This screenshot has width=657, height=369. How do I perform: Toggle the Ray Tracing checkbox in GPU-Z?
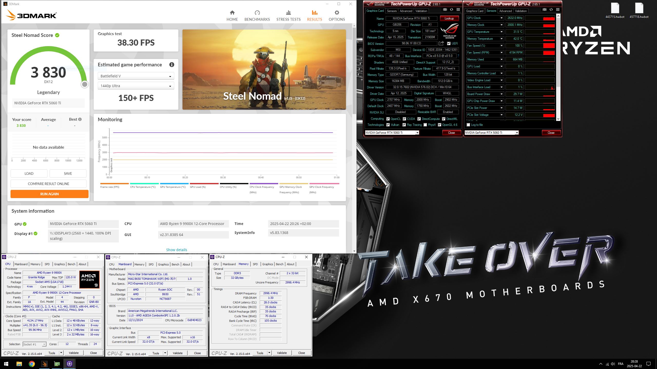point(404,125)
